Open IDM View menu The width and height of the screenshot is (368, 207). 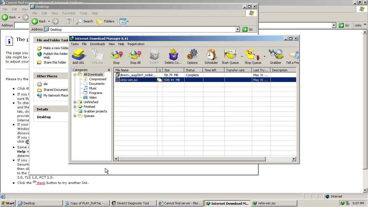click(112, 44)
